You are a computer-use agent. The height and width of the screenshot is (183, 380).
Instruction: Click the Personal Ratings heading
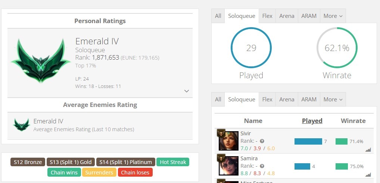[100, 21]
